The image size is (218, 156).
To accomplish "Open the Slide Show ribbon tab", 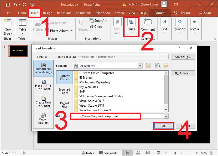I will [103, 13].
